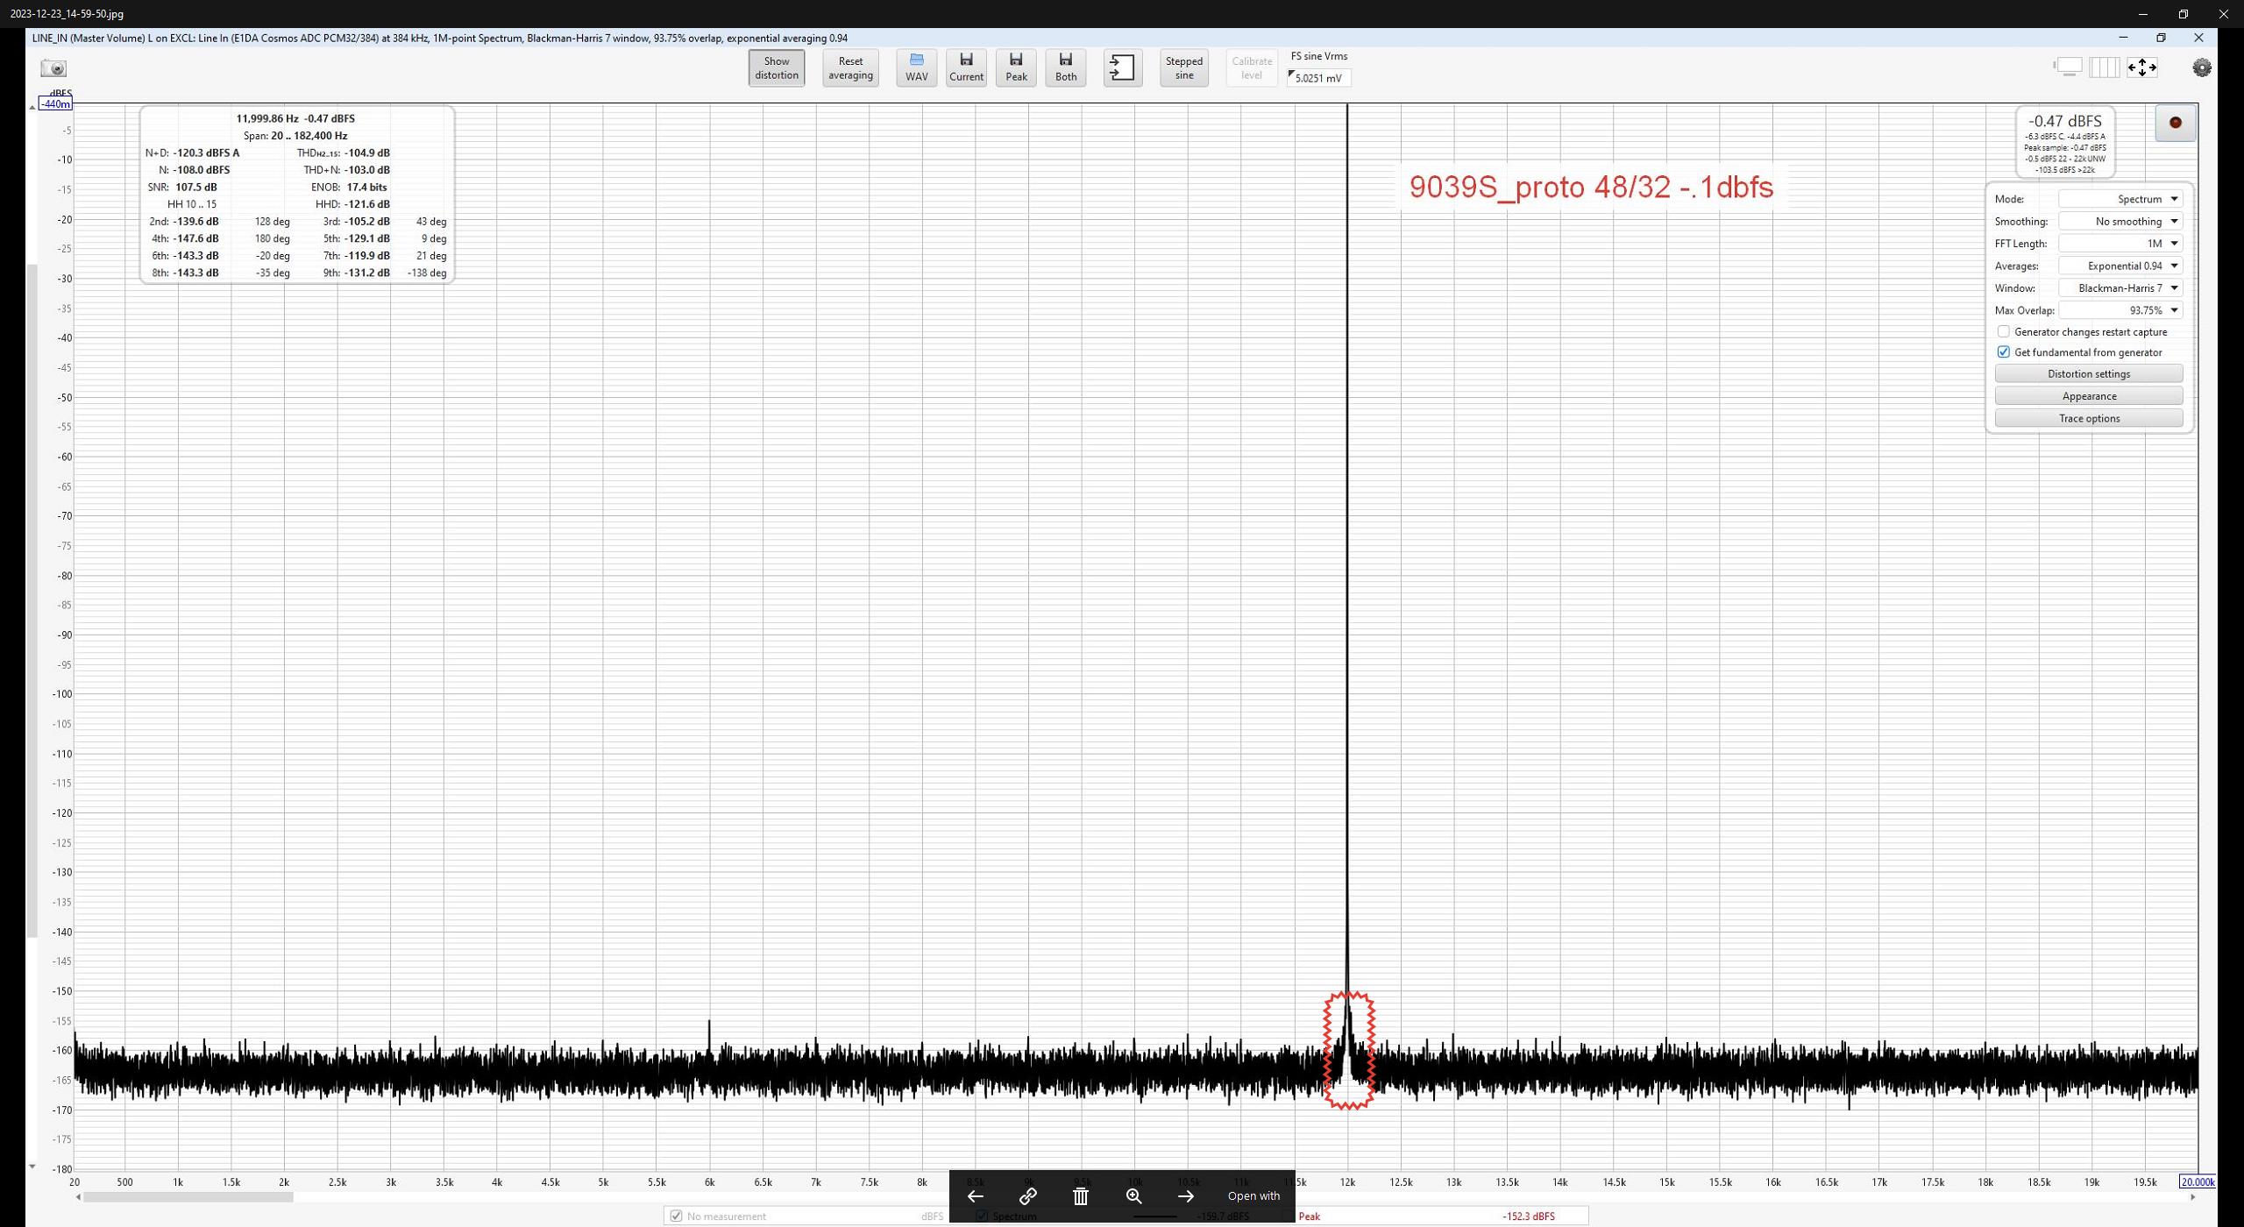Click the 20.000k frequency axis limit field

tap(2198, 1182)
